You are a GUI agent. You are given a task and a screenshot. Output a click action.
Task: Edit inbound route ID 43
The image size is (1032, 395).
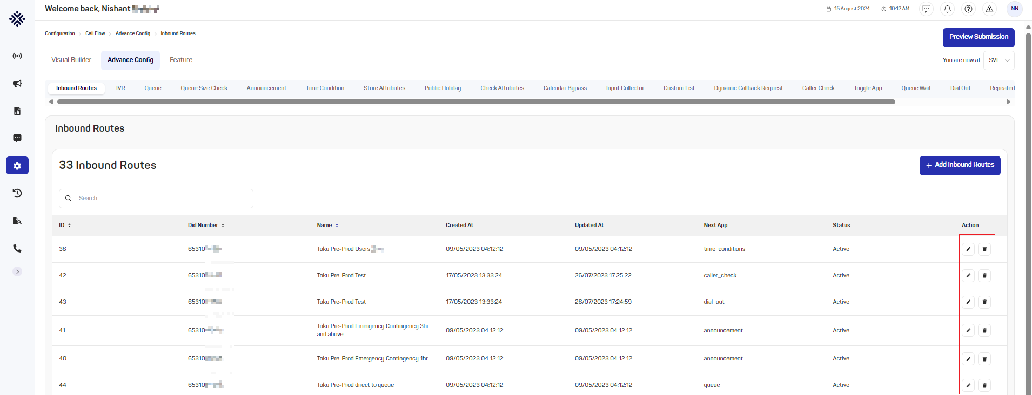tap(968, 302)
